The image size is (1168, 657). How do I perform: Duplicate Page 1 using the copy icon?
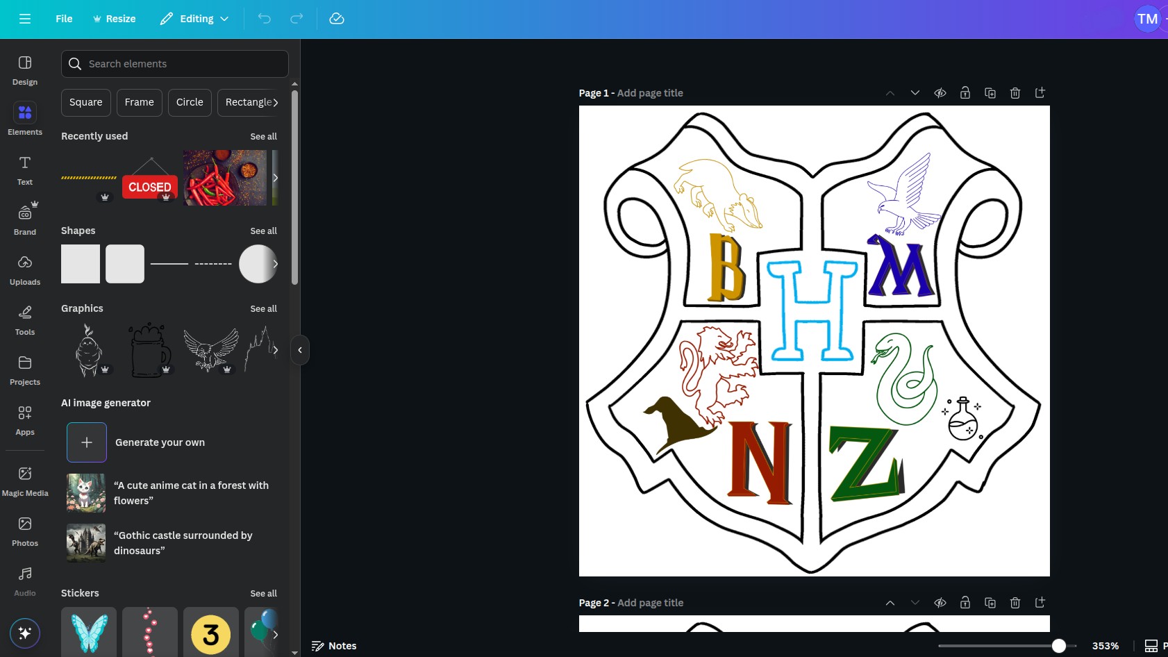click(x=990, y=93)
